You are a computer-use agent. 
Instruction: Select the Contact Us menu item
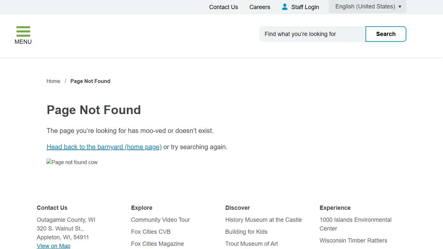(223, 7)
